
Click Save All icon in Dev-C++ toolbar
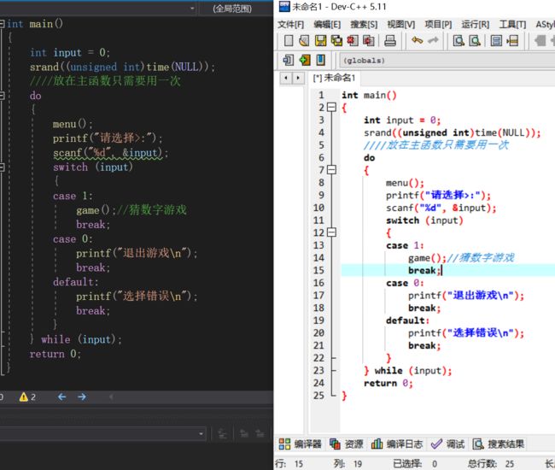click(336, 41)
